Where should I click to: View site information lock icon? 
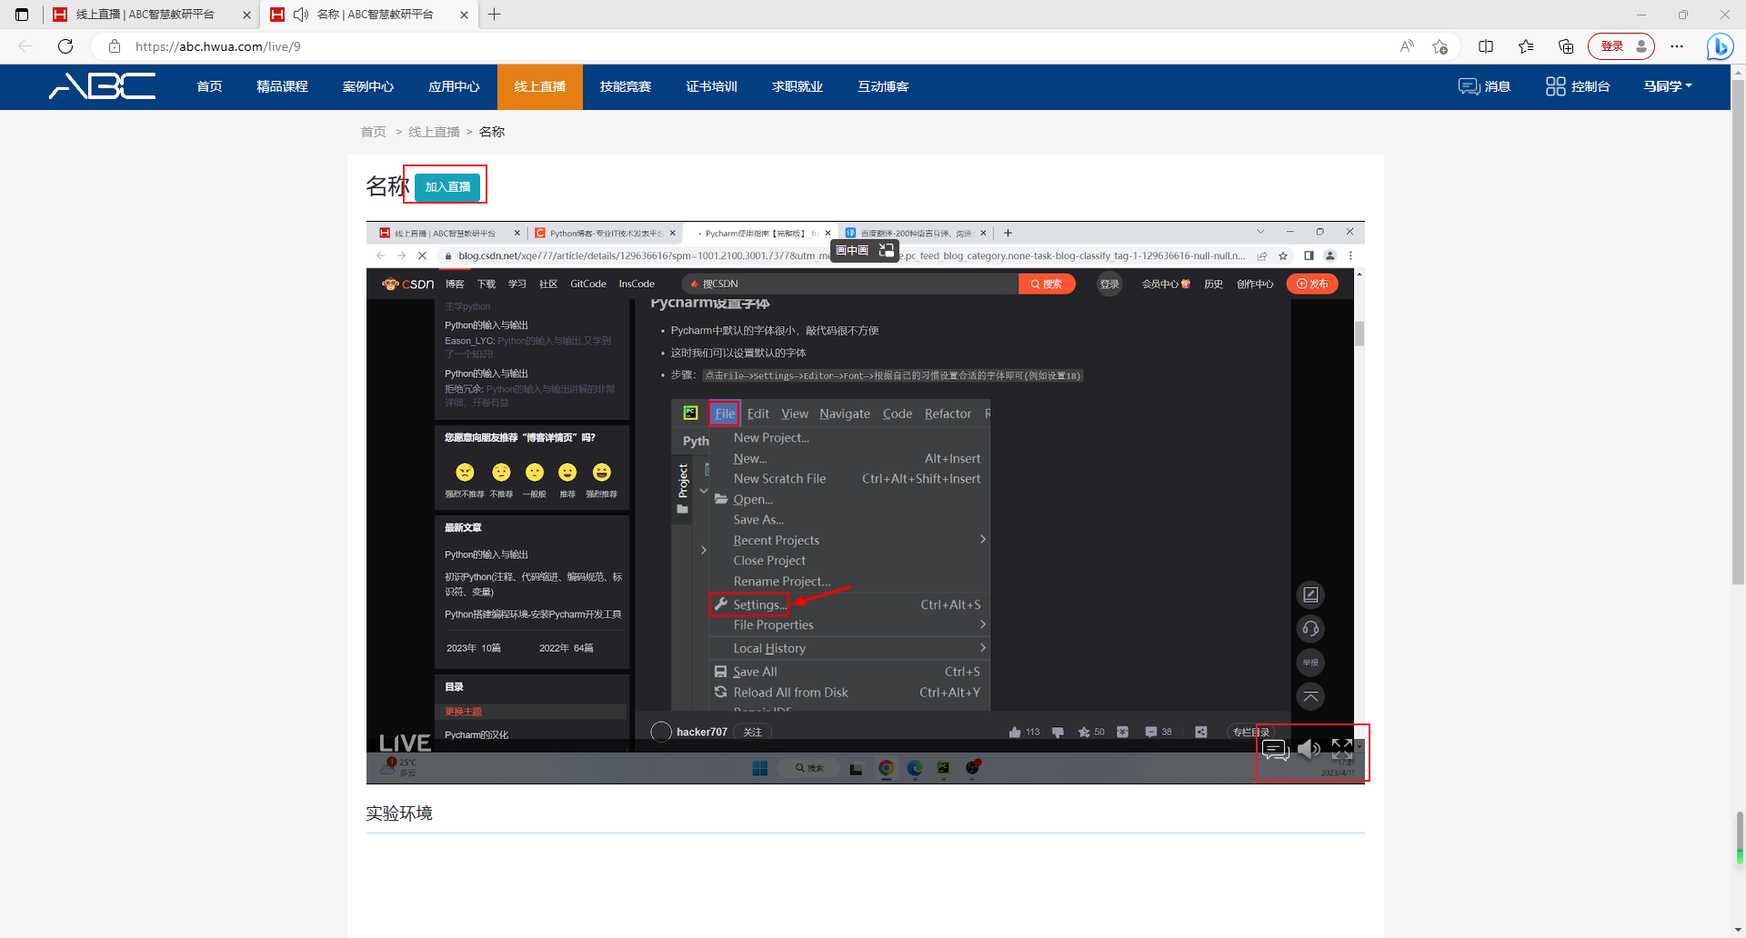115,46
